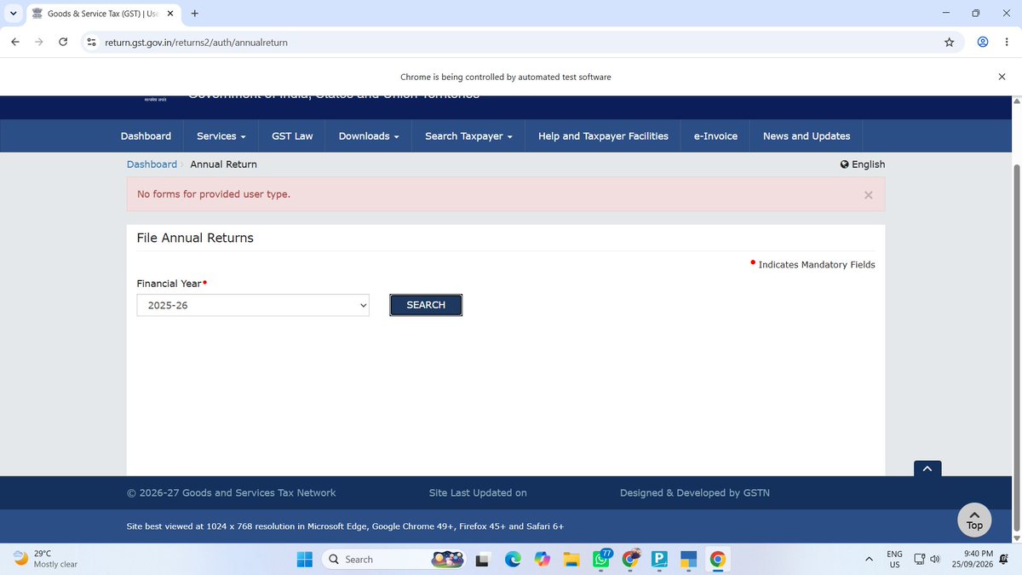Click the 'File Annual Returns' heading
The height and width of the screenshot is (575, 1022).
pyautogui.click(x=195, y=238)
